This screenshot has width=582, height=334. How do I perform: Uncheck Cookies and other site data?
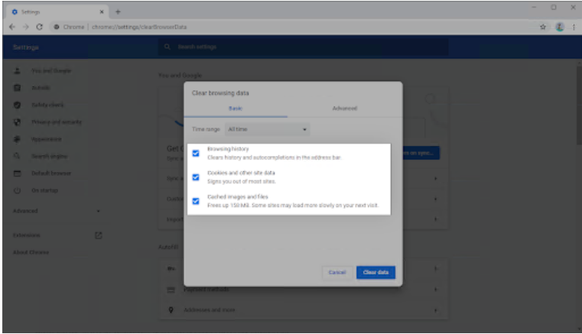pos(196,177)
